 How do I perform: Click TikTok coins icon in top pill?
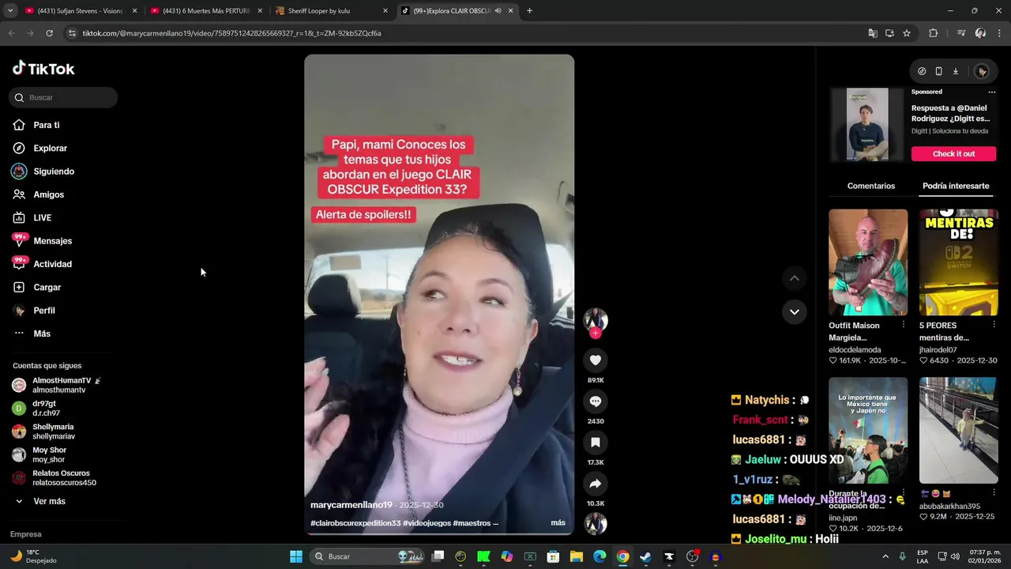point(922,71)
